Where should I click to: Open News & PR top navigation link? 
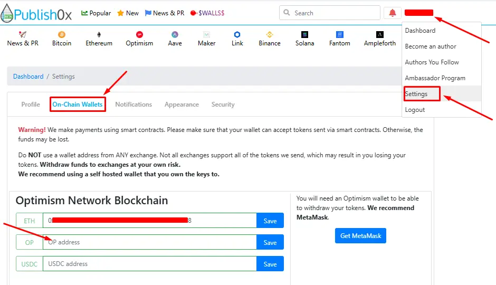click(x=169, y=13)
